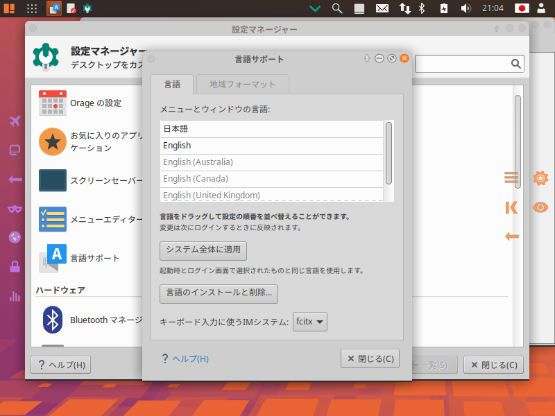The image size is (555, 416).
Task: Click the Japanese flag keyboard indicator
Action: pyautogui.click(x=522, y=8)
